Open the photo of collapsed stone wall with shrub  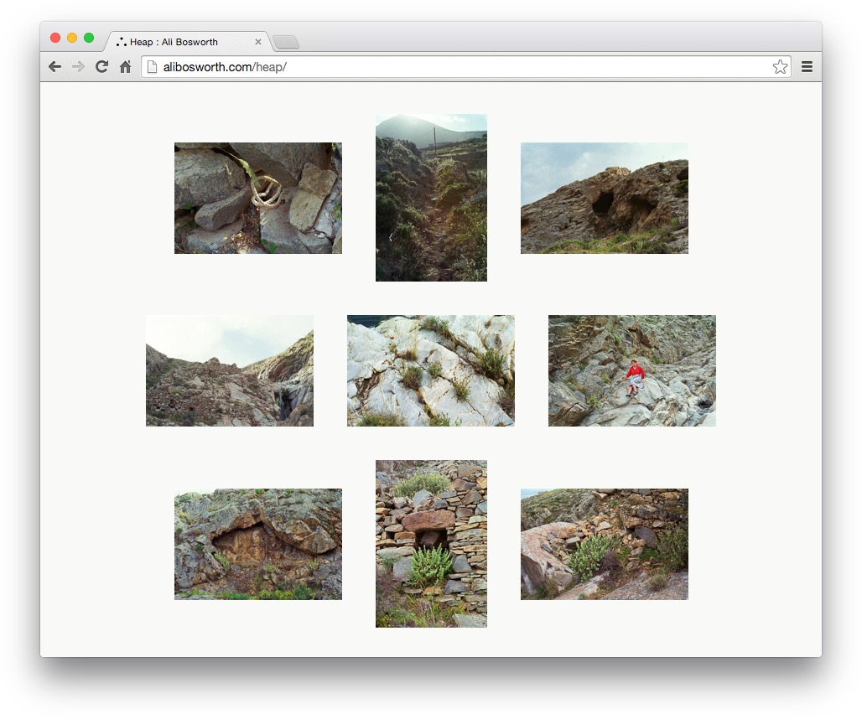[x=605, y=545]
